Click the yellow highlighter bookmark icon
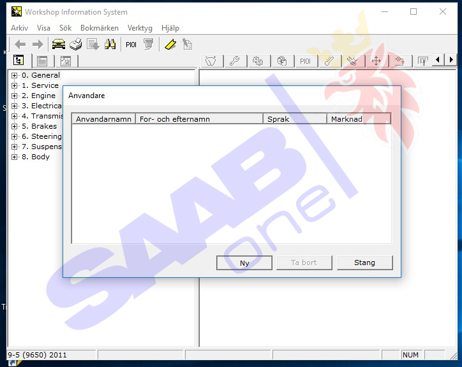This screenshot has height=367, width=462. click(170, 44)
